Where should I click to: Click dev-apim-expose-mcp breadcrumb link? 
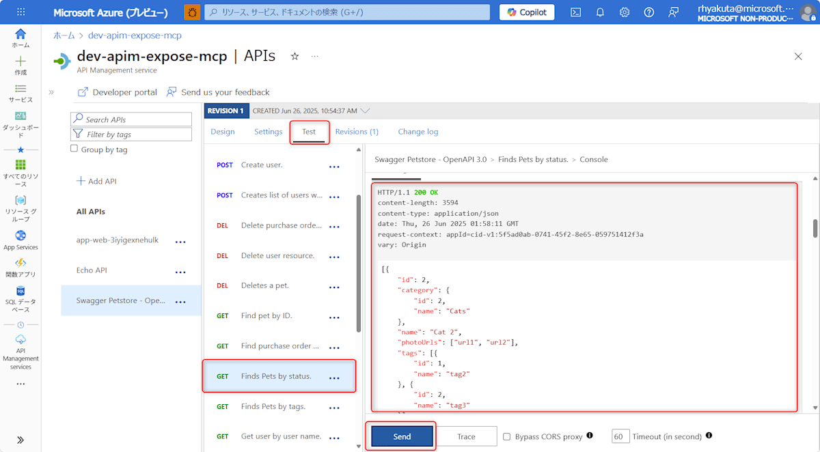135,35
